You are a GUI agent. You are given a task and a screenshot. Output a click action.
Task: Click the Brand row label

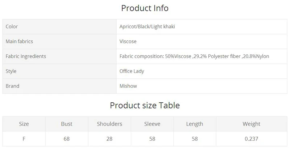click(12, 86)
